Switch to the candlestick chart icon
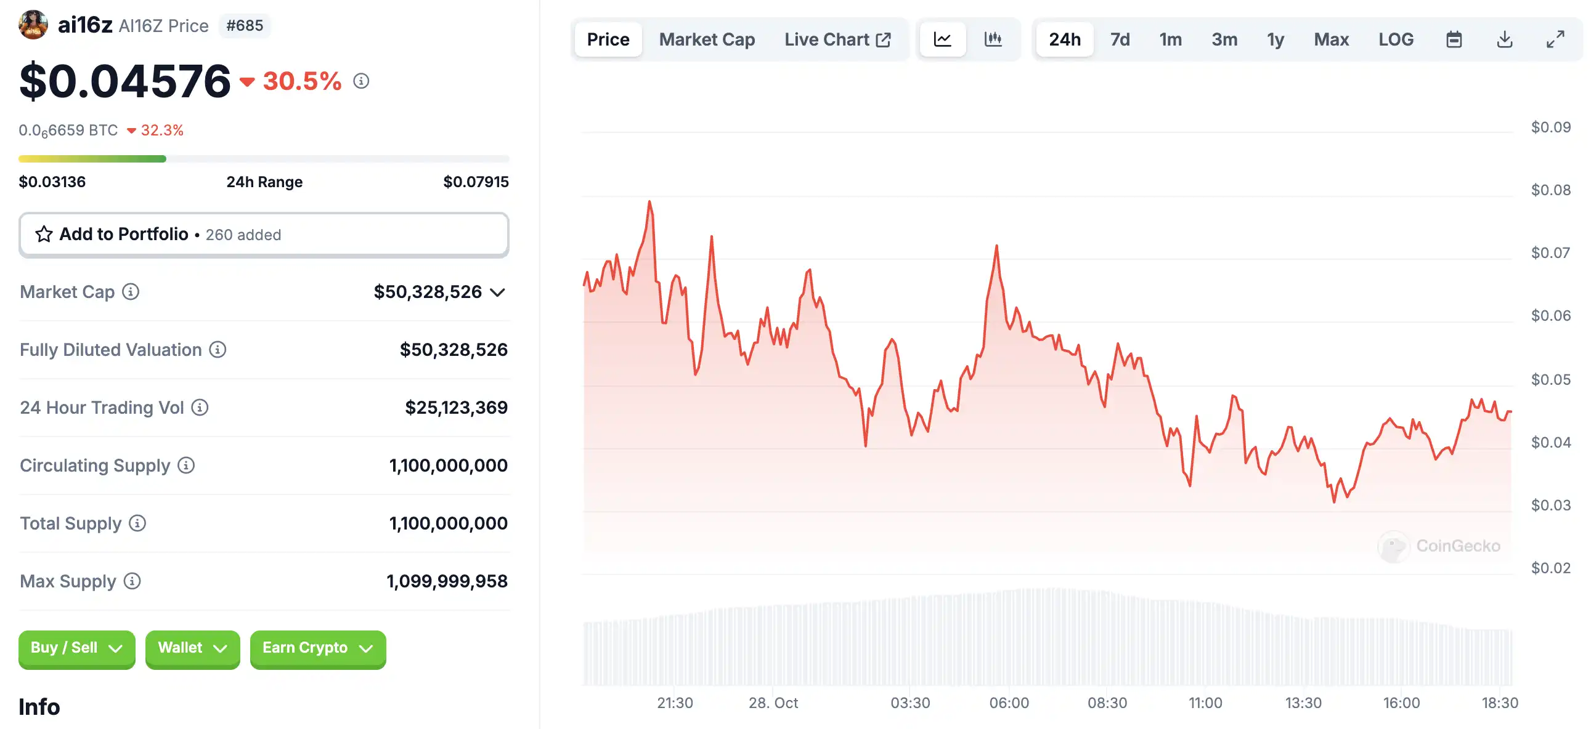Screen dimensions: 1591x729 pyautogui.click(x=993, y=39)
